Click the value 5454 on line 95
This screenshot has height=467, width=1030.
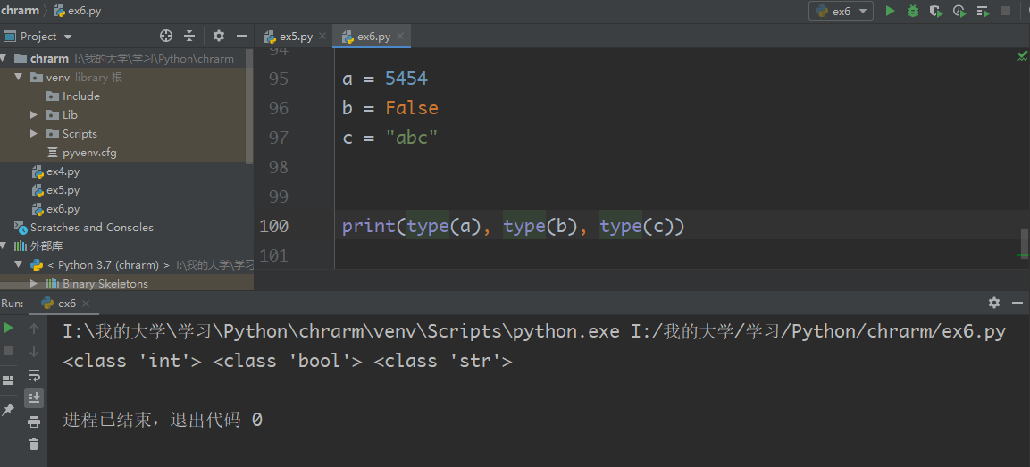coord(406,79)
